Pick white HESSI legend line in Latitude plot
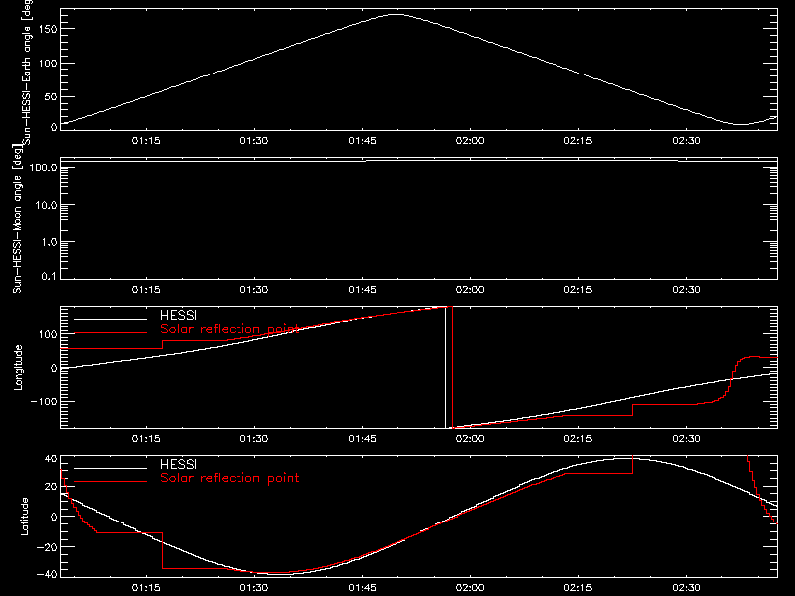This screenshot has width=795, height=596. coord(110,468)
